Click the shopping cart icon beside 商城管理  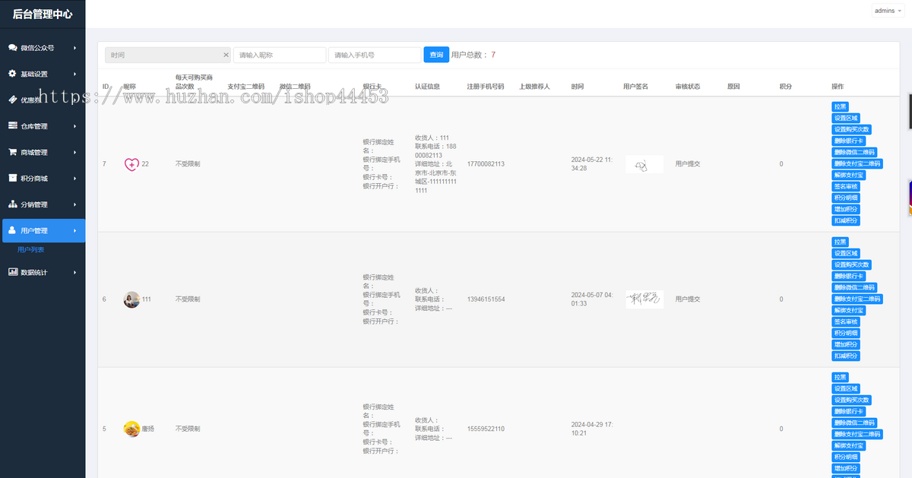pos(13,151)
